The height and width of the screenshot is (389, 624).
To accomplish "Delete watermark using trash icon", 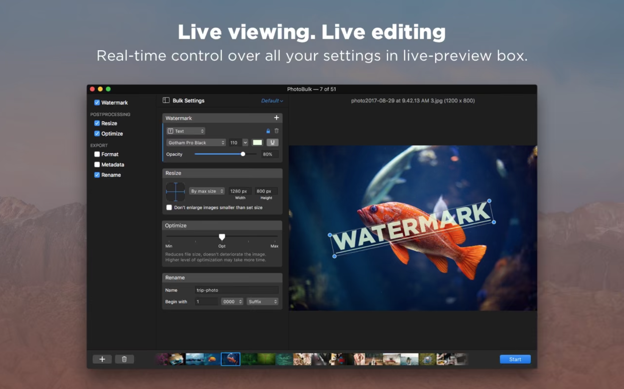I will point(277,131).
